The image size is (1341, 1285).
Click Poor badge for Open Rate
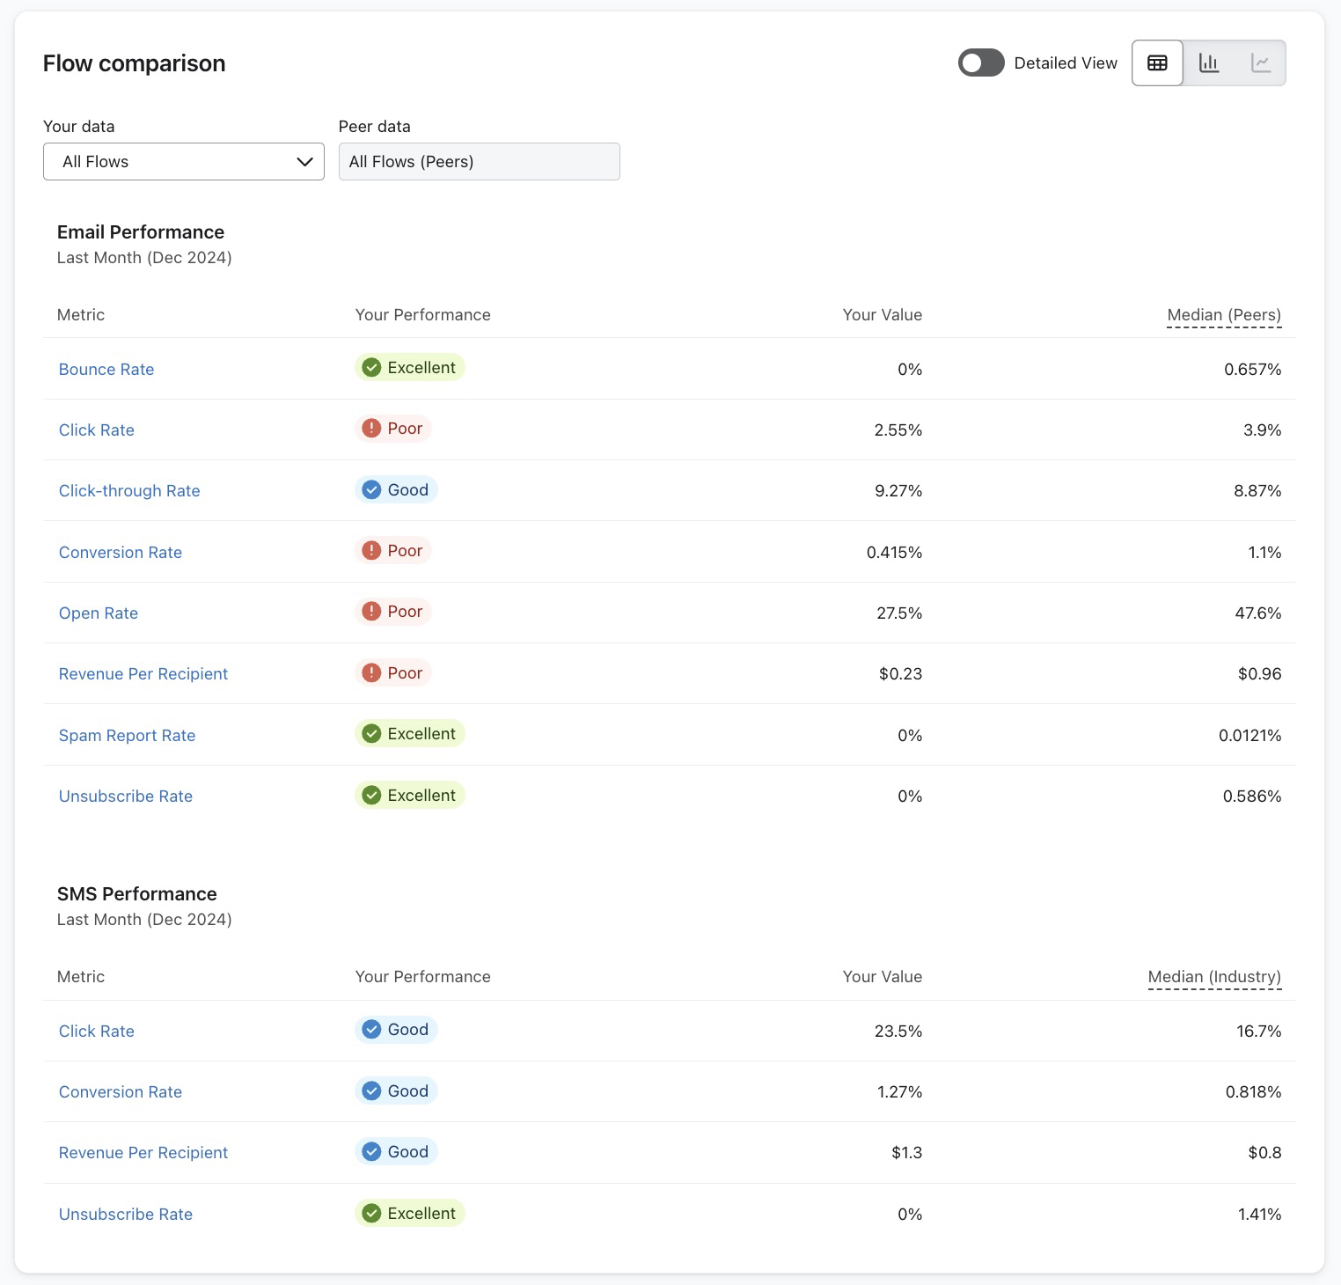point(393,612)
